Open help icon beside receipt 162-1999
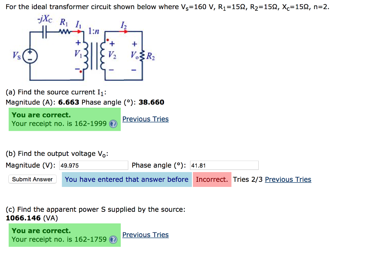370x261 pixels. (x=113, y=124)
